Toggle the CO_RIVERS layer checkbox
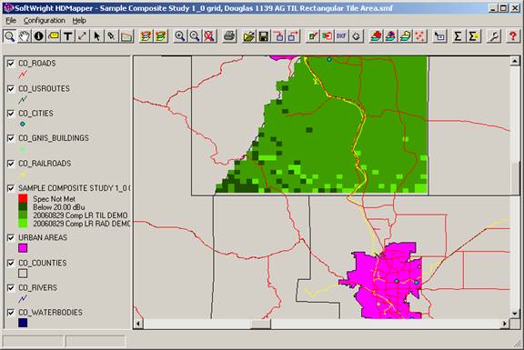 click(x=11, y=288)
